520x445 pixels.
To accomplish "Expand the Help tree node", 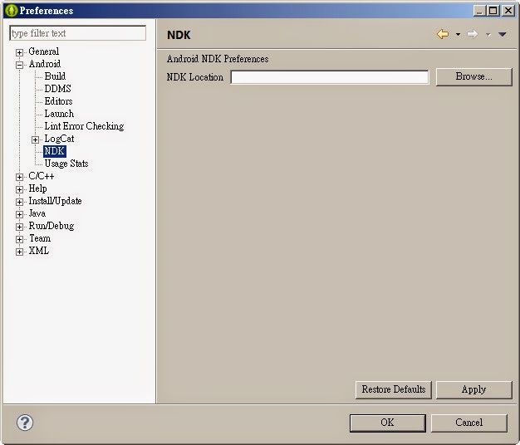I will tap(19, 189).
